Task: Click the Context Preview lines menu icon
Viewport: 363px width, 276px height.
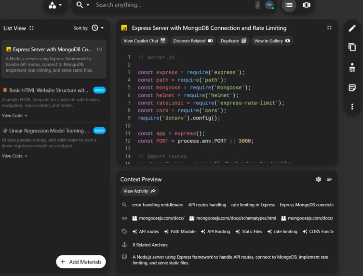Action: tap(329, 179)
